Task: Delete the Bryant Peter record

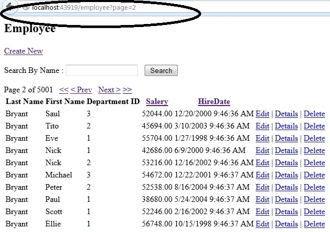Action: coord(314,187)
